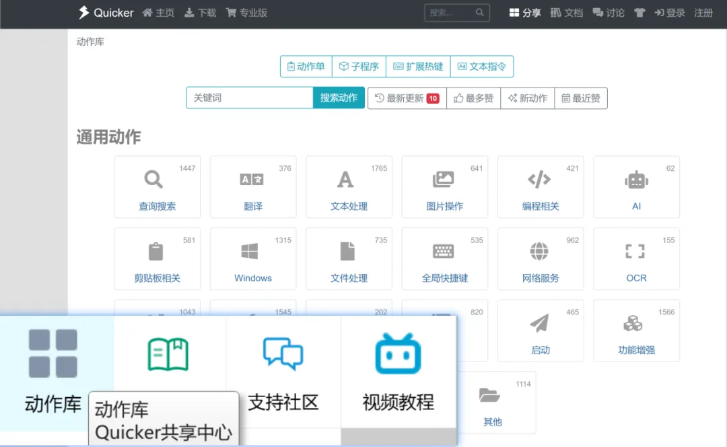Open the 网络服务 globe category icon
The width and height of the screenshot is (727, 447).
(539, 251)
